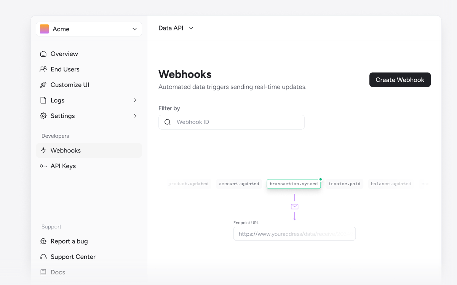Screen dimensions: 457x285
Task: Click the Support Center headset icon
Action: pos(43,257)
